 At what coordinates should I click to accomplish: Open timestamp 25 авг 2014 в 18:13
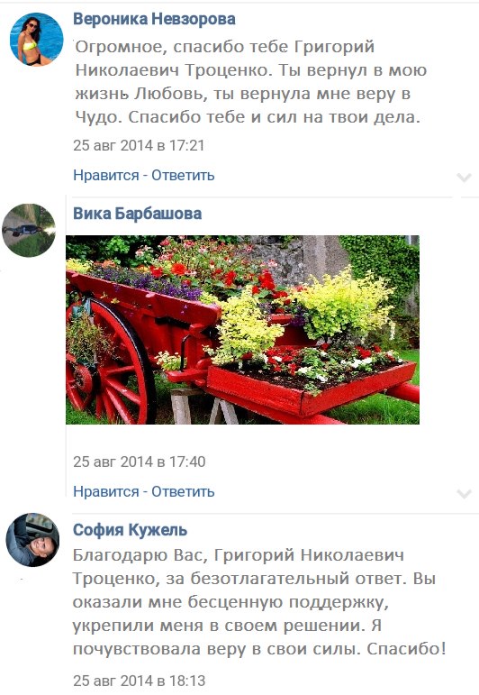tap(139, 681)
